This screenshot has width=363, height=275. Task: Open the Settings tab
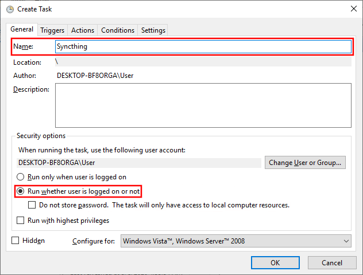point(153,30)
